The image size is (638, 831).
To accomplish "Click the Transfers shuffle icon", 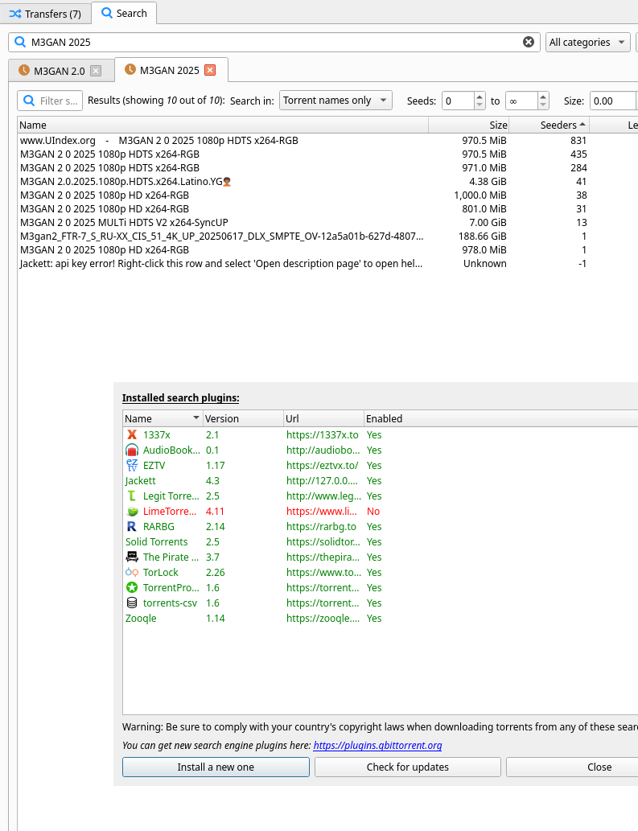I will (x=14, y=14).
